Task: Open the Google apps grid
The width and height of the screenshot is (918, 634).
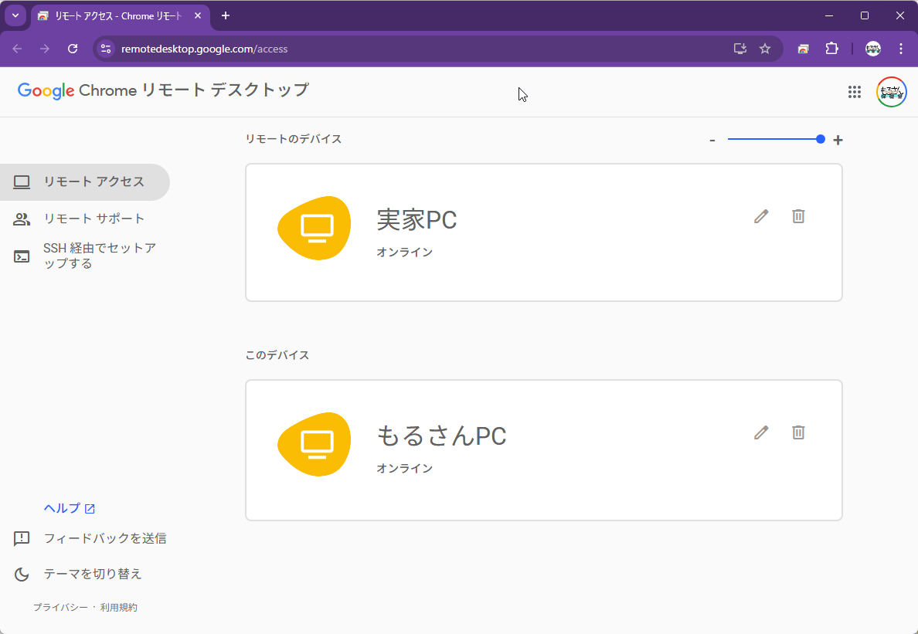Action: pos(854,92)
